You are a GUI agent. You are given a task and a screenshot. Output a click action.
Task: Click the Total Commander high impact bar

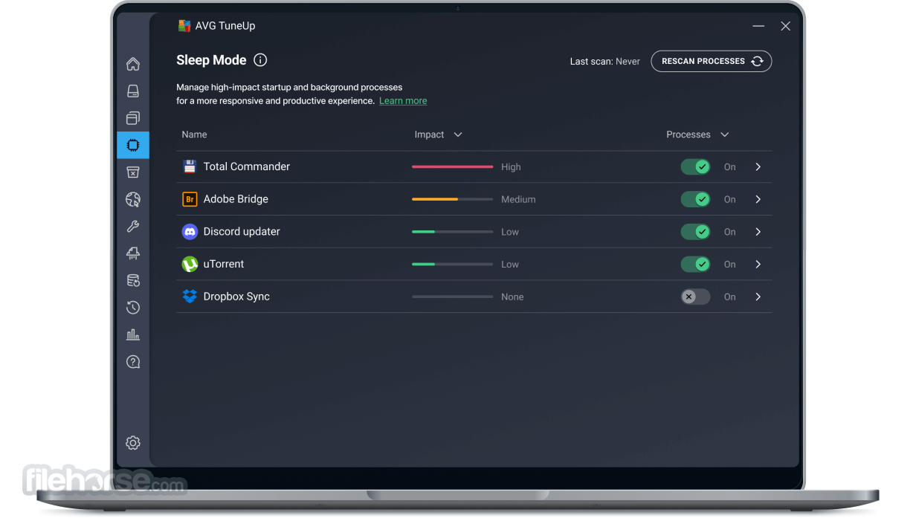point(452,167)
